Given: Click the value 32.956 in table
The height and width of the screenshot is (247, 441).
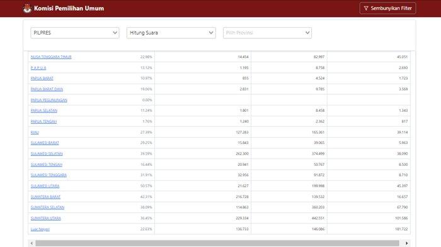Looking at the screenshot, I should click(x=243, y=175).
